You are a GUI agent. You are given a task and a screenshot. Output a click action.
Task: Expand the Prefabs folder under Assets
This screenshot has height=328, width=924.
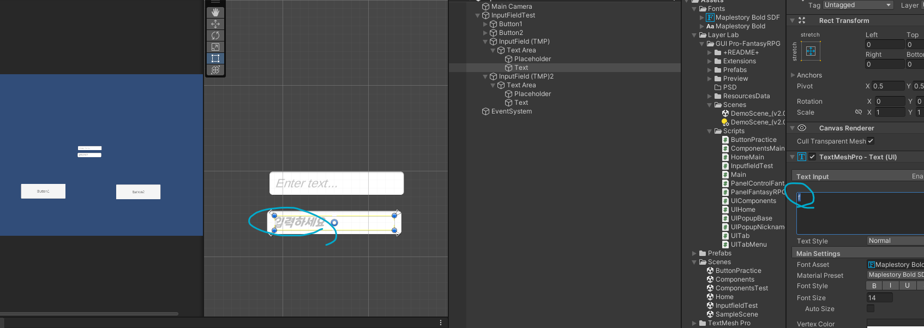pos(694,253)
